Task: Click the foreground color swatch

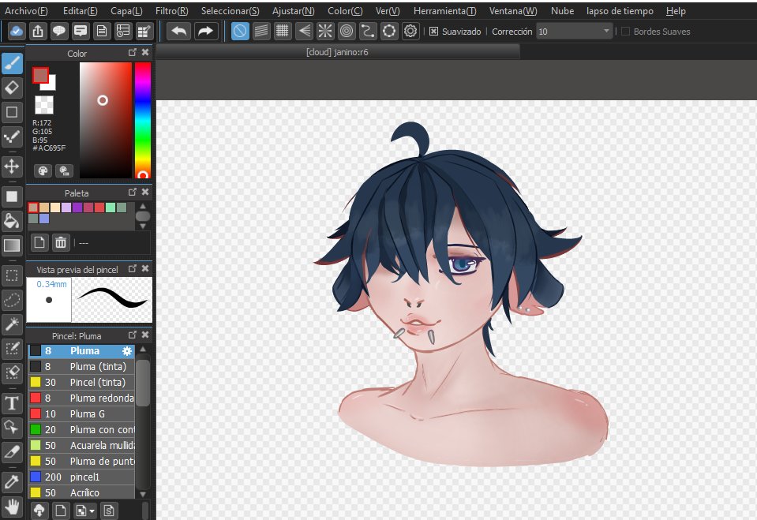Action: pyautogui.click(x=40, y=75)
